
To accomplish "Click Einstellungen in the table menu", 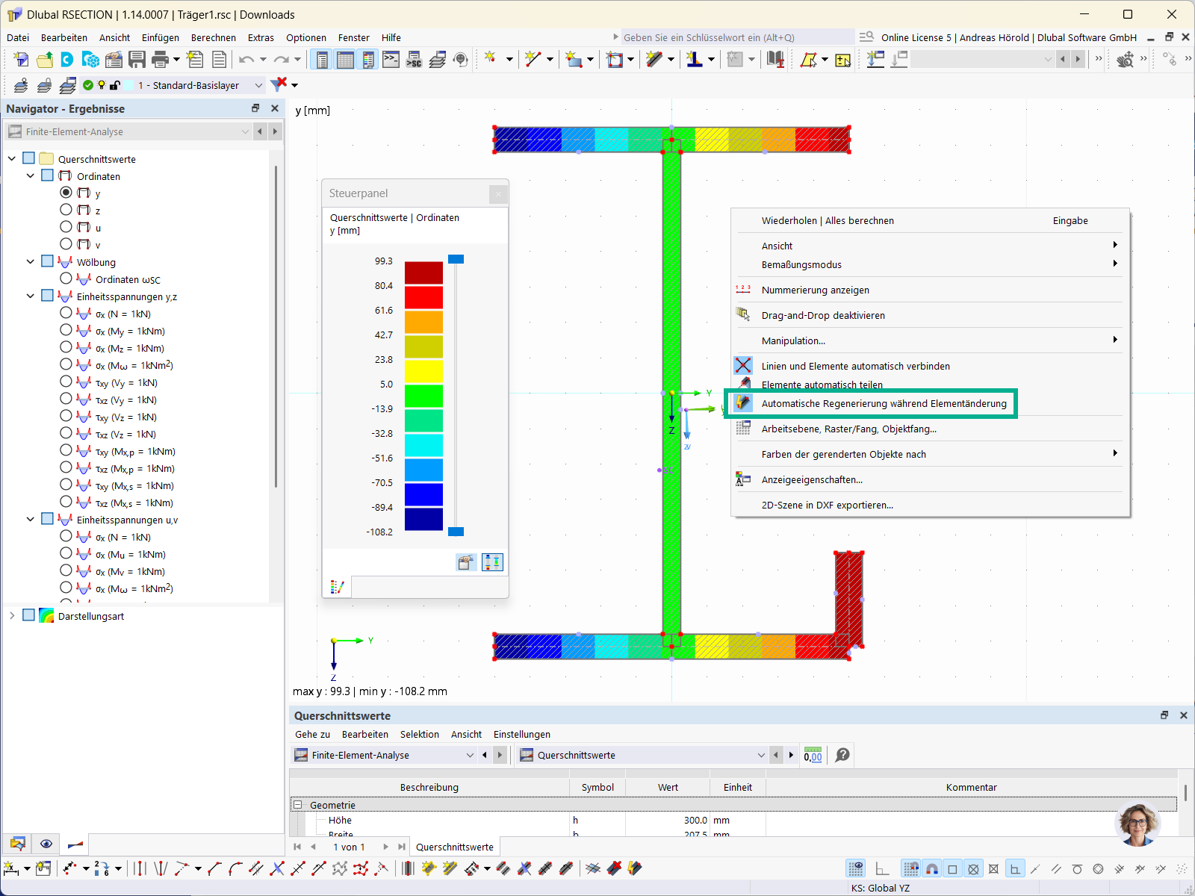I will pos(522,734).
